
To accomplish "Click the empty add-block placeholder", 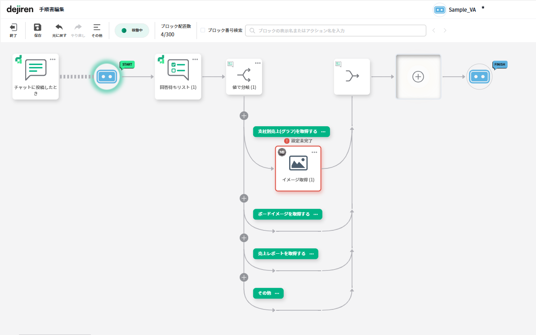I will (418, 77).
